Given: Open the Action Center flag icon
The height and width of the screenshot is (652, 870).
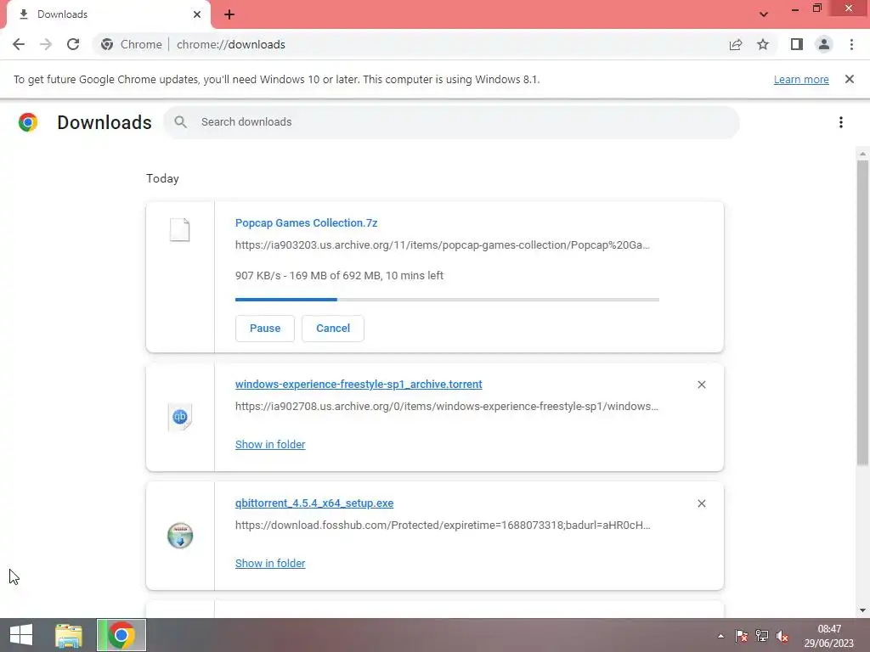Looking at the screenshot, I should [741, 636].
